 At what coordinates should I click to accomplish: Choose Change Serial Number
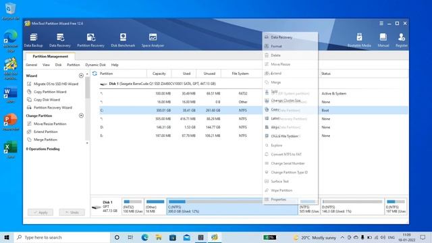tap(290, 163)
